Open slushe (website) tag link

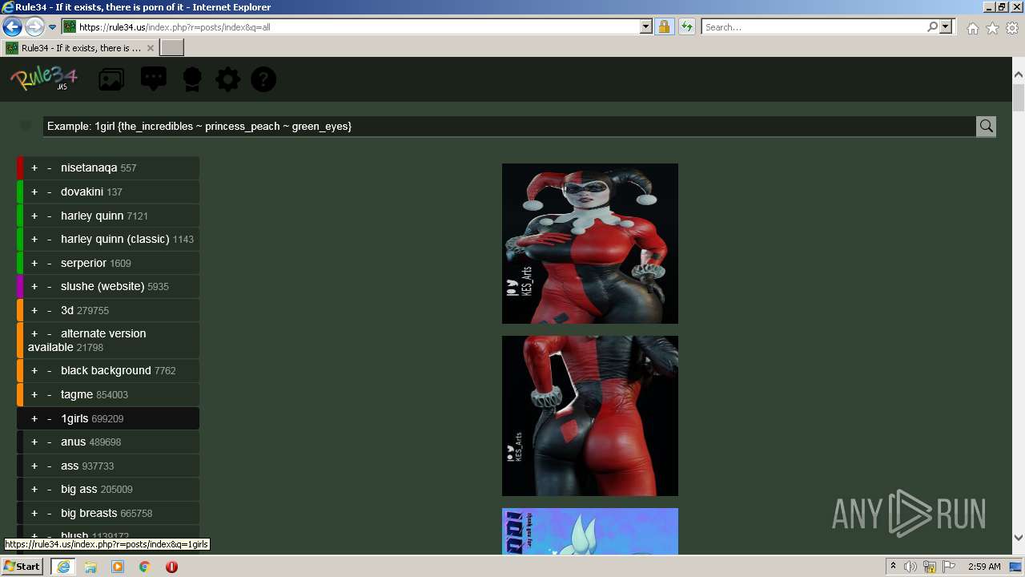point(102,287)
